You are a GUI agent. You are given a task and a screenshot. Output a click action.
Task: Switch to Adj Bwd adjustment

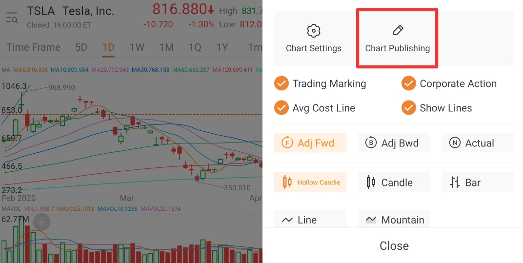394,143
